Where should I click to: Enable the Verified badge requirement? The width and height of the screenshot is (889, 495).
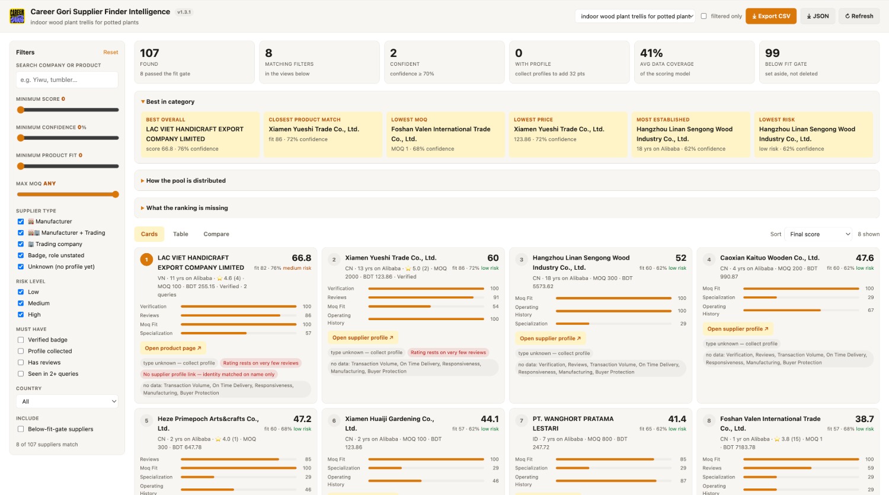click(x=21, y=340)
